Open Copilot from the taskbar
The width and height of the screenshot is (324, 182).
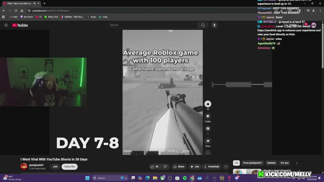[140, 178]
